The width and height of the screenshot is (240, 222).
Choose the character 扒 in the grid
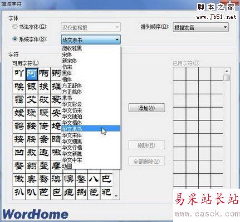tap(19, 193)
